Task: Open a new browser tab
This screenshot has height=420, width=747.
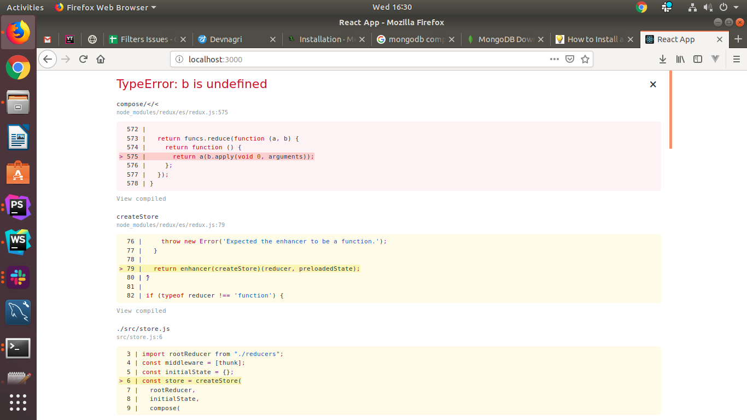Action: click(x=738, y=39)
